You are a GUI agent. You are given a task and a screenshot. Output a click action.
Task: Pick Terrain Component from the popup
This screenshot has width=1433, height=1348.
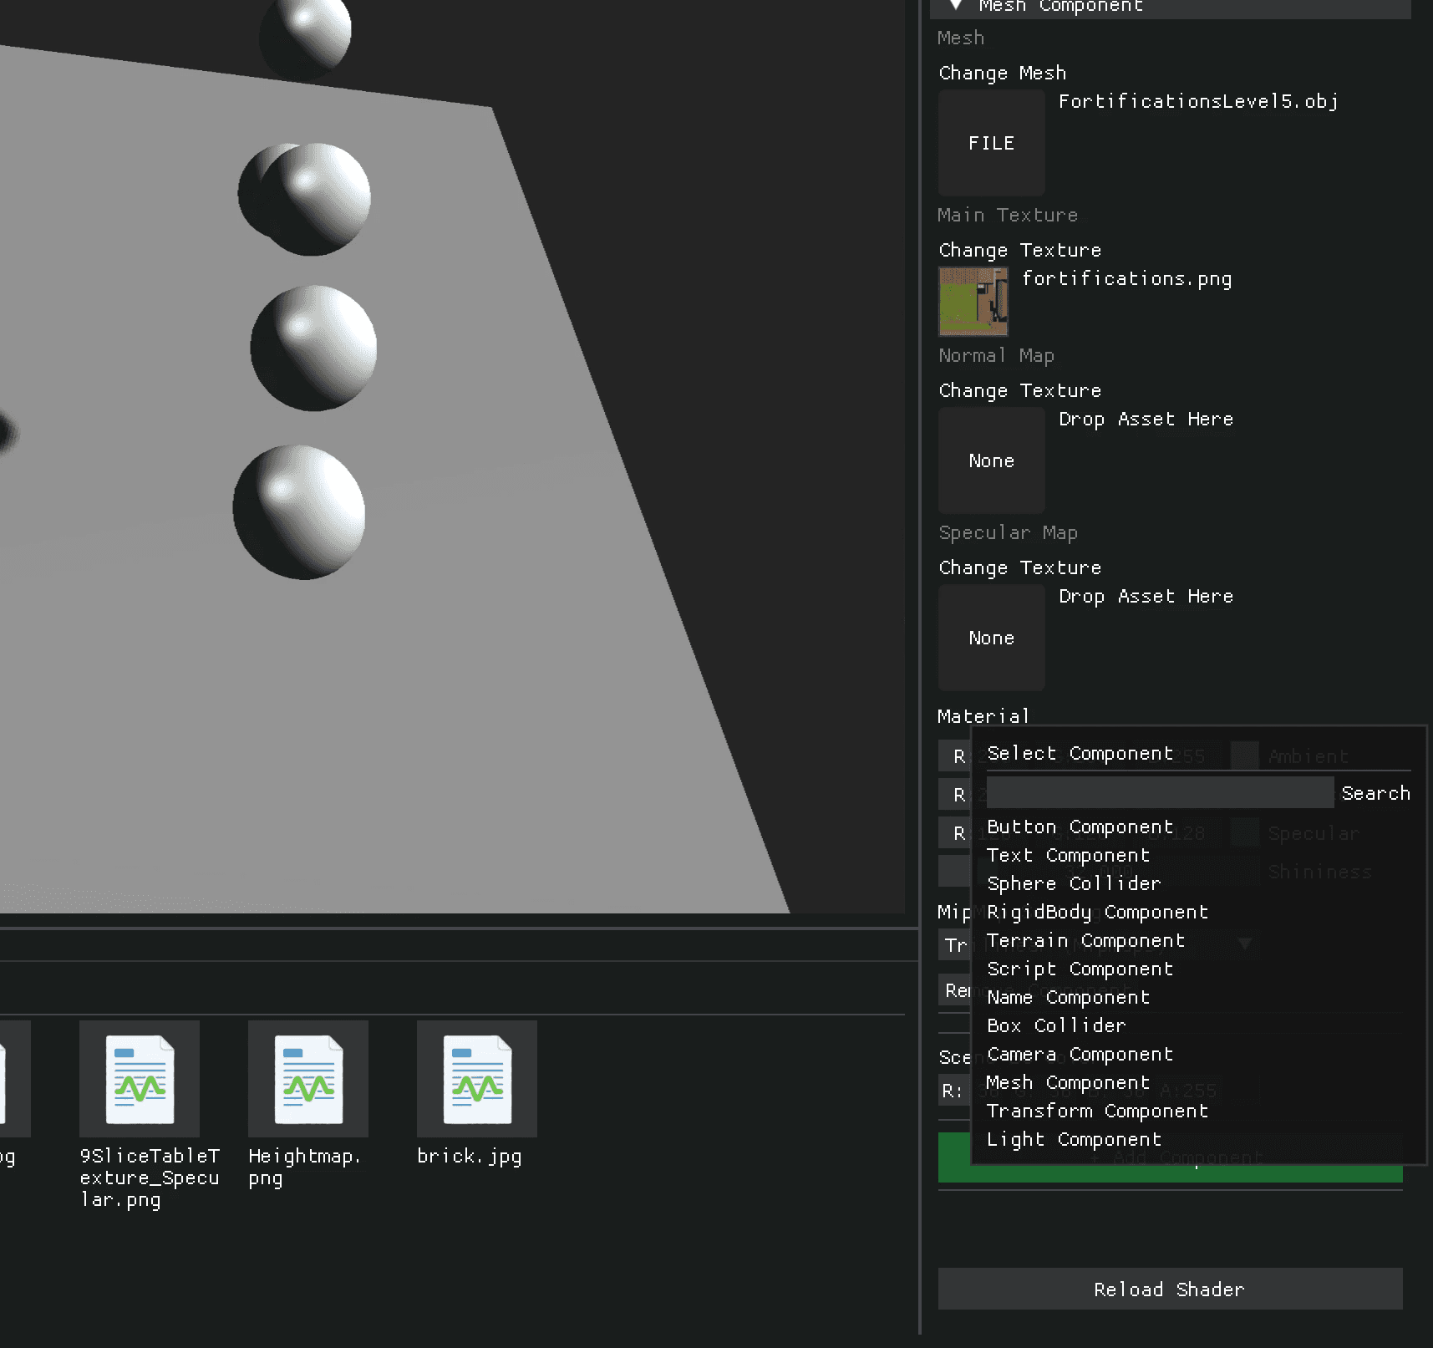coord(1085,940)
